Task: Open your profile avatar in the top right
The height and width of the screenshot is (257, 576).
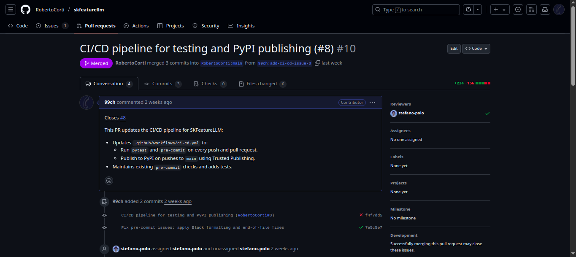Action: point(559,9)
